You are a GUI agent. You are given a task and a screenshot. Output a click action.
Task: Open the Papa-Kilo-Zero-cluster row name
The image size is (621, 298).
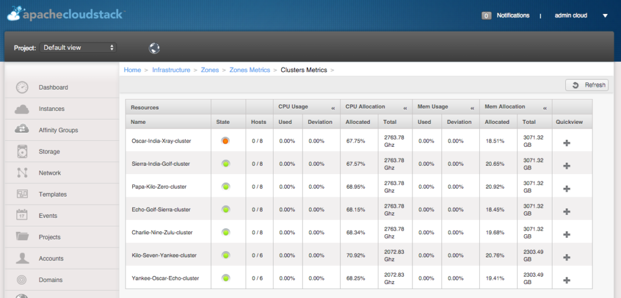pos(159,186)
